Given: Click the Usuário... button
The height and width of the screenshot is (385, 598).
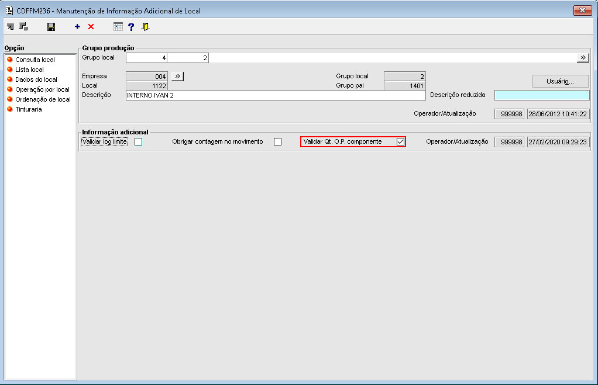Looking at the screenshot, I should coord(560,81).
